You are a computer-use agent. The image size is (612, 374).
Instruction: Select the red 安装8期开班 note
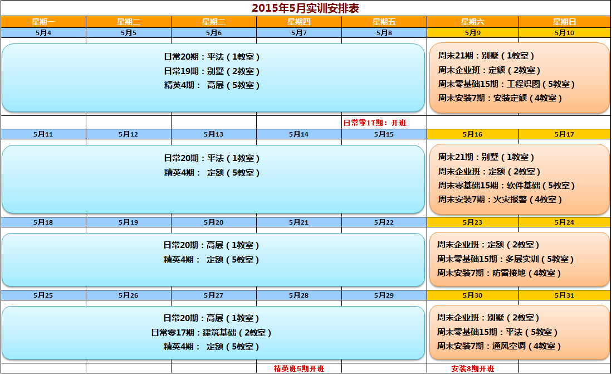click(472, 368)
